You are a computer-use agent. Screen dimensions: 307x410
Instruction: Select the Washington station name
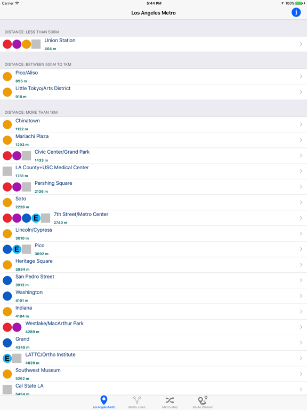[29, 293]
